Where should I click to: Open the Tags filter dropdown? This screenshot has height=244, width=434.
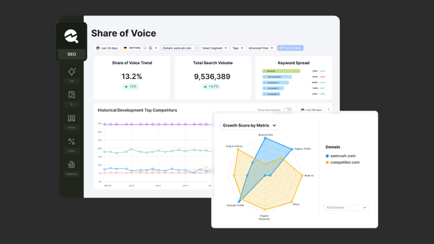(238, 48)
